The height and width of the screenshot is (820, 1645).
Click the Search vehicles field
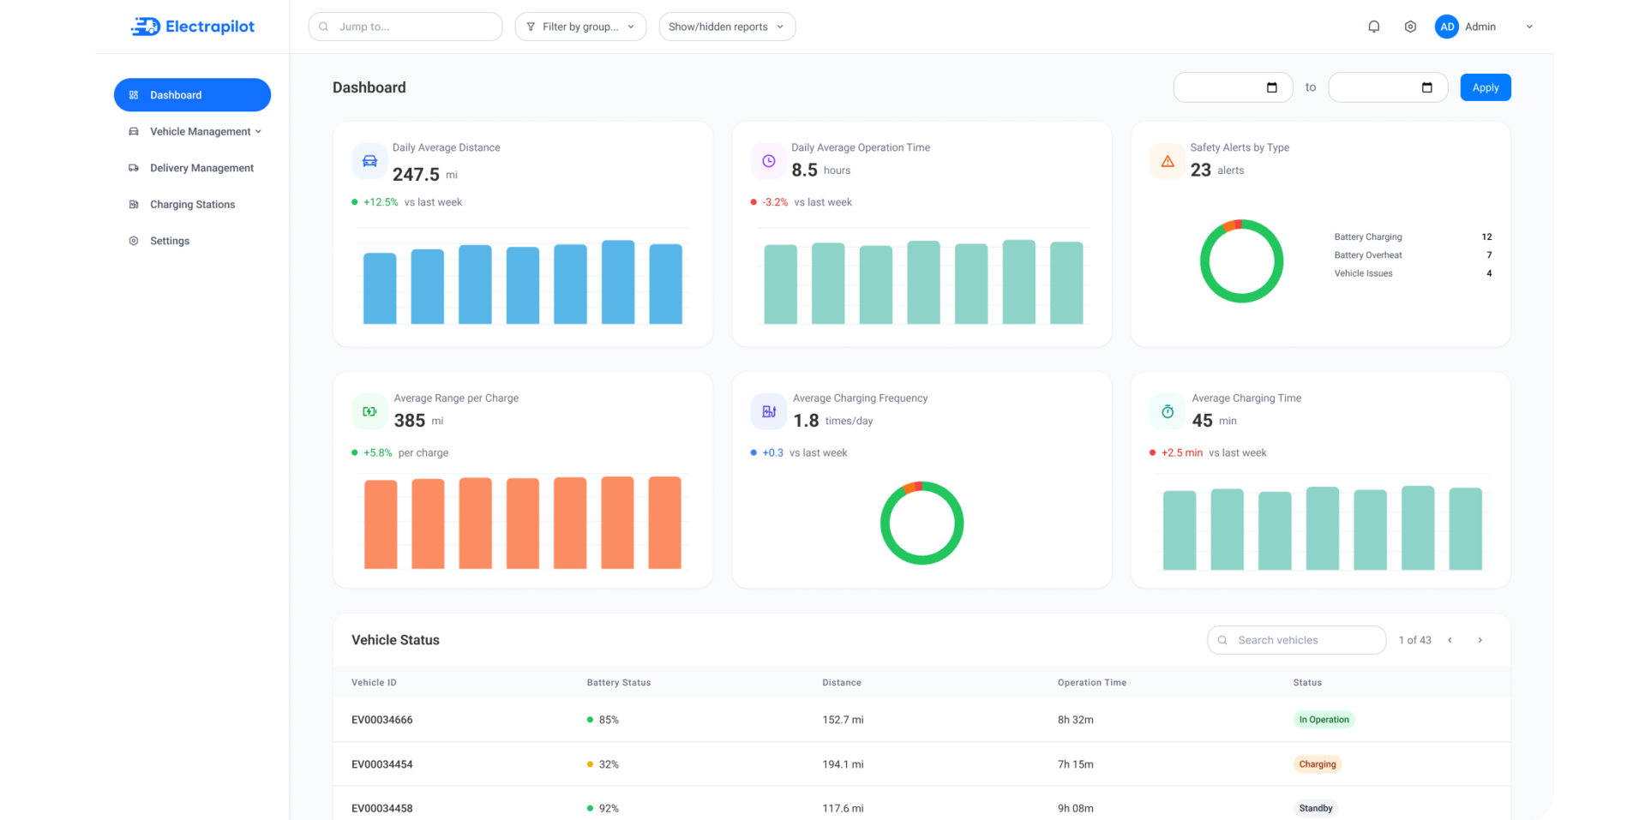click(x=1296, y=640)
